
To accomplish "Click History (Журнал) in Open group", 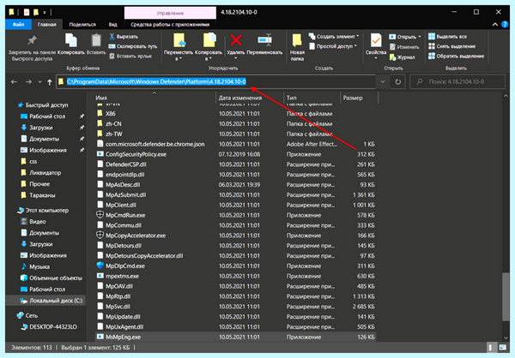I will pyautogui.click(x=403, y=57).
